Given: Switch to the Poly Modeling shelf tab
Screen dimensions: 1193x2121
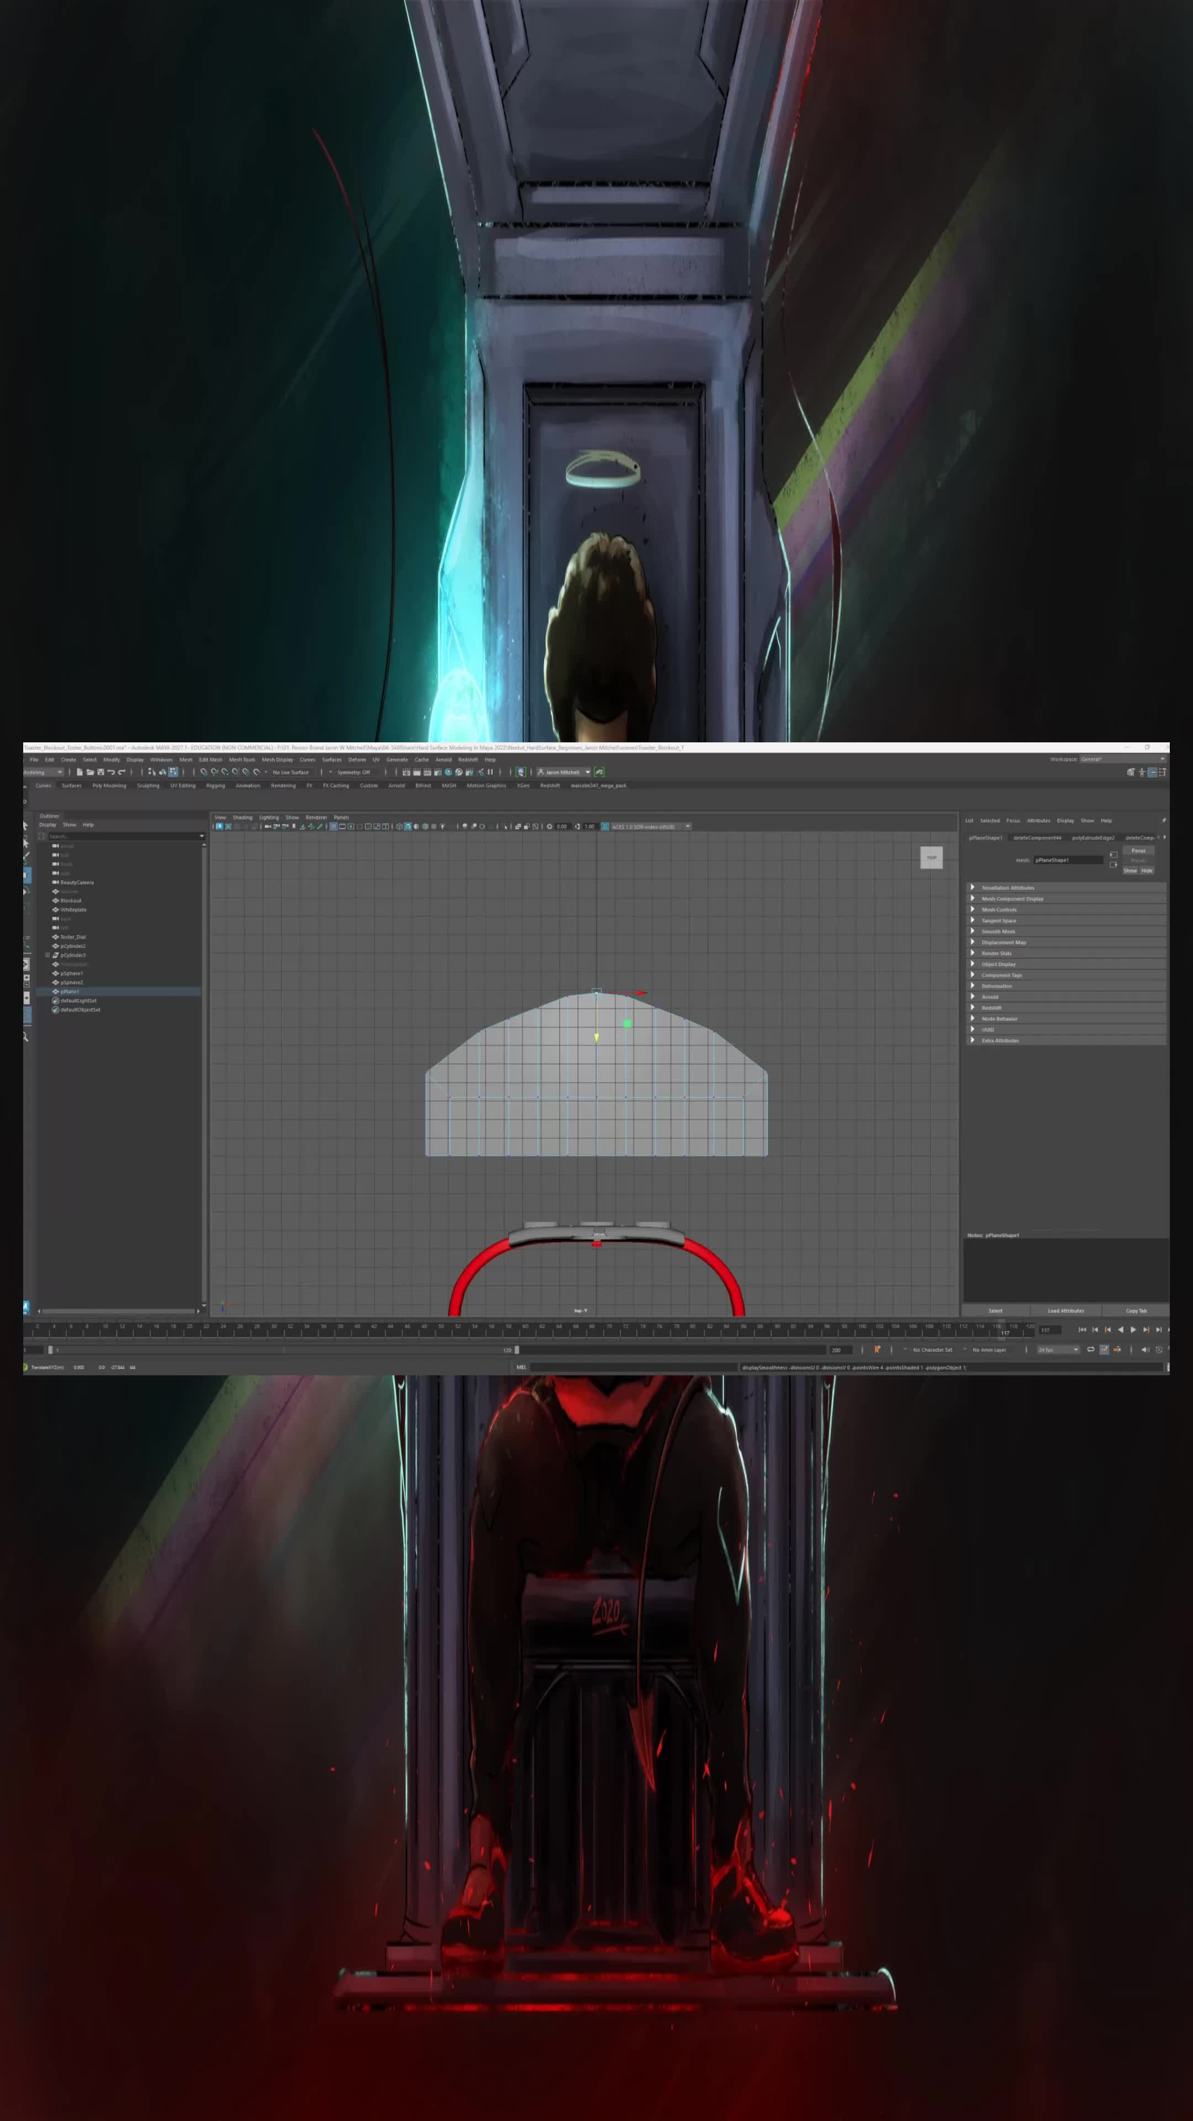Looking at the screenshot, I should [x=109, y=785].
